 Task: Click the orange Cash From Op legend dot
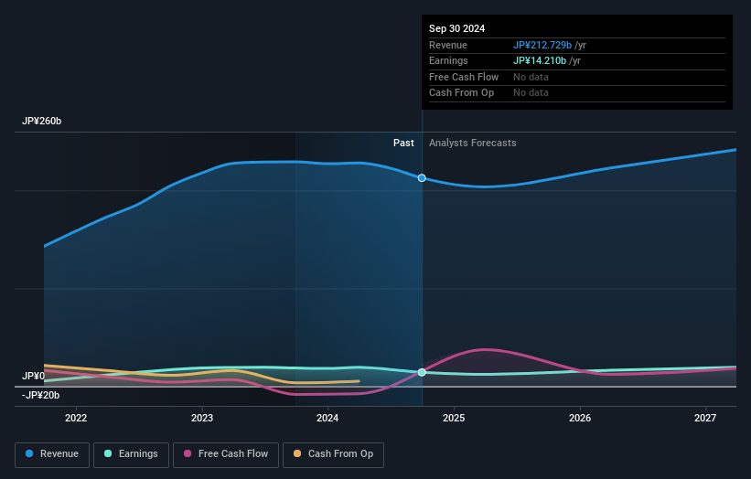(x=297, y=453)
